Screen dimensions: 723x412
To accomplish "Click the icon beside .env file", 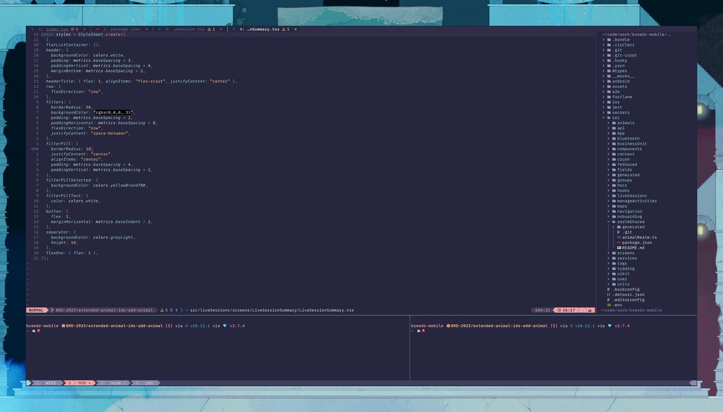I will click(609, 305).
